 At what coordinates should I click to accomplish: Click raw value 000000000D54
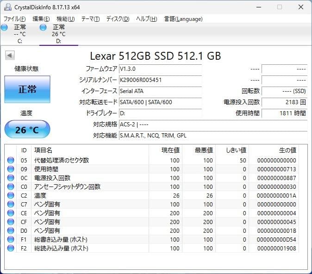click(x=276, y=240)
